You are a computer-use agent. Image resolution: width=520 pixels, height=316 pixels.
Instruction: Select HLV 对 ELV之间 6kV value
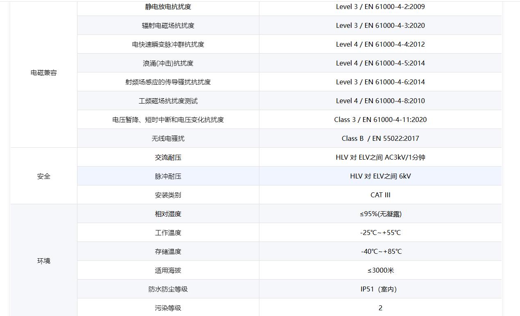tap(380, 176)
